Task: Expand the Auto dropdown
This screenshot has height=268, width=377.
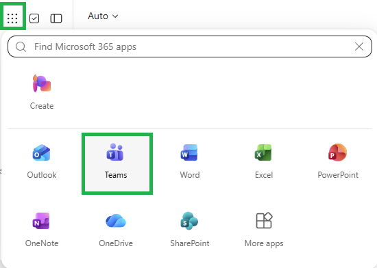Action: pyautogui.click(x=103, y=16)
